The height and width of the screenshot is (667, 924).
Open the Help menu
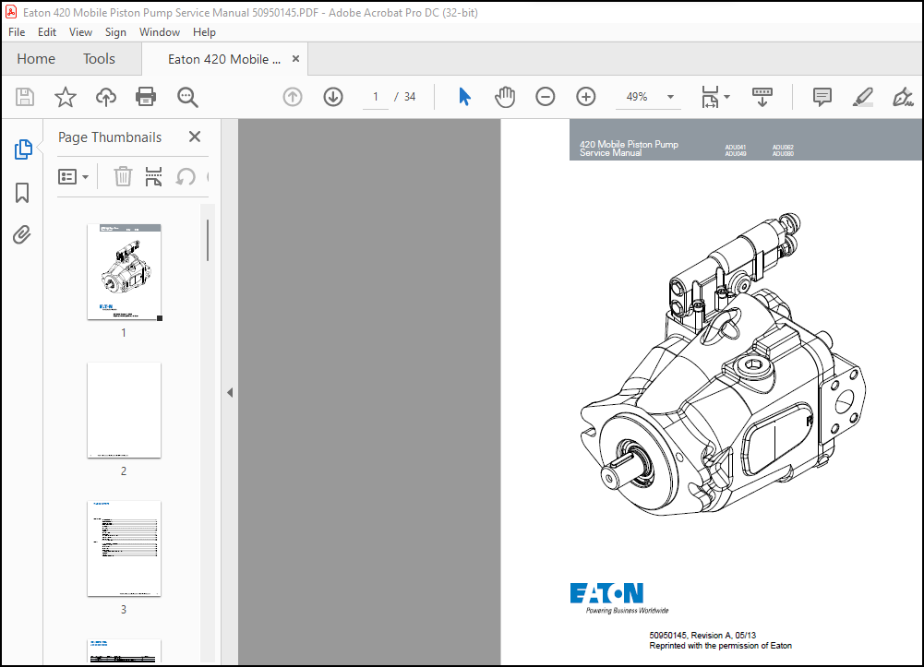point(204,32)
